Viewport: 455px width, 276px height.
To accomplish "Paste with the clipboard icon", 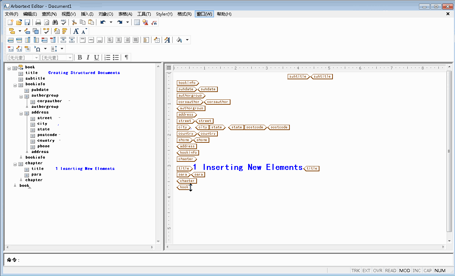I will coord(91,22).
